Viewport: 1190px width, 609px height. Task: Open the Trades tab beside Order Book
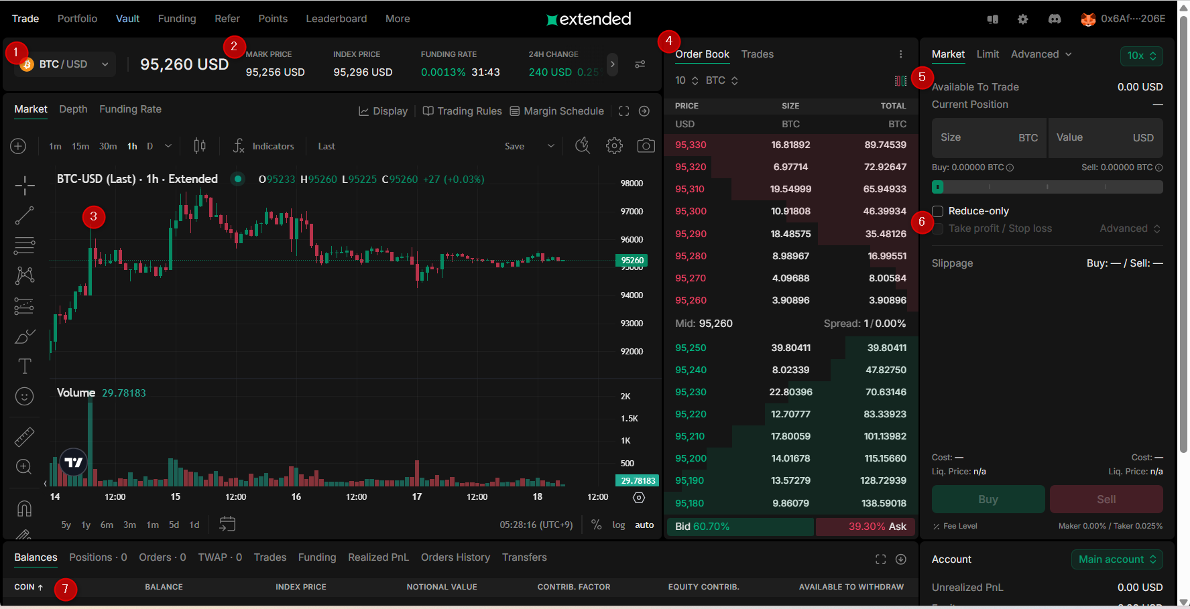pos(757,54)
